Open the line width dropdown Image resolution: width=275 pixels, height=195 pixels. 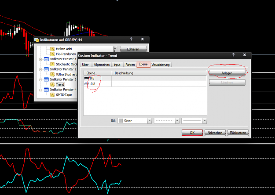205,121
